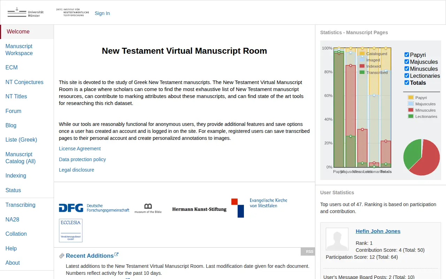Navigate to the Forum
This screenshot has width=446, height=279.
click(14, 111)
